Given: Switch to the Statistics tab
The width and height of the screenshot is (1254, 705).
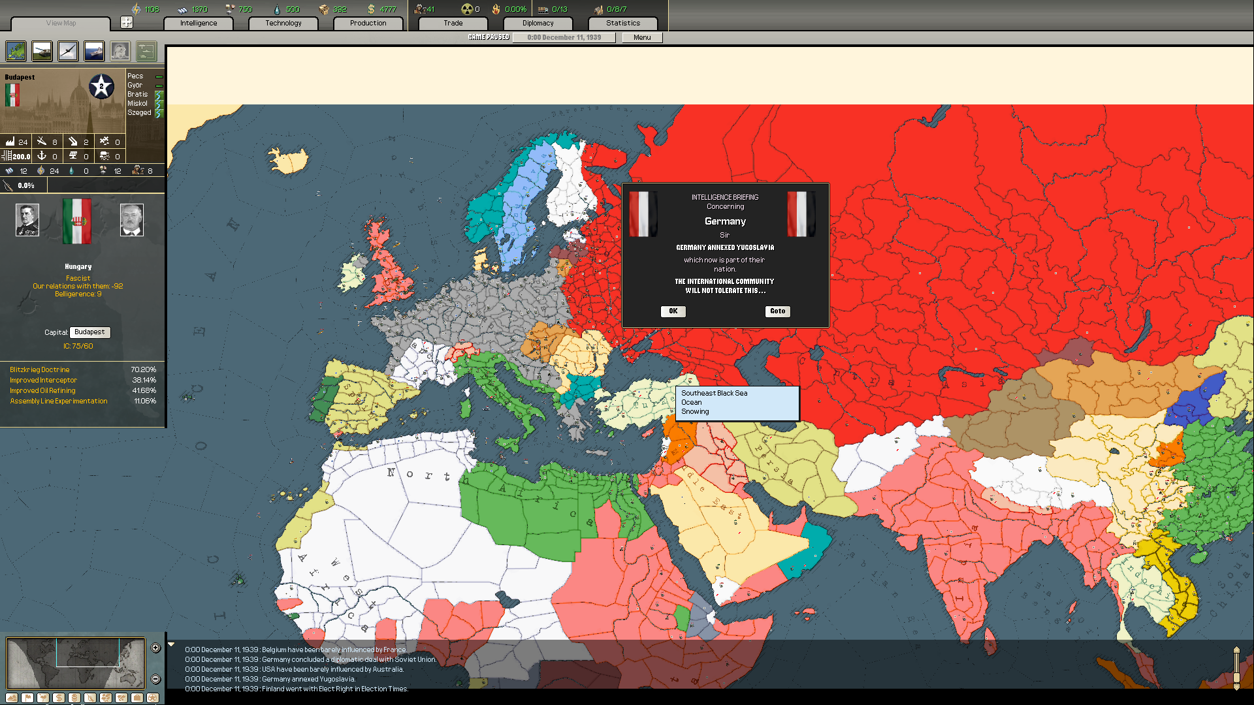Looking at the screenshot, I should coord(622,23).
